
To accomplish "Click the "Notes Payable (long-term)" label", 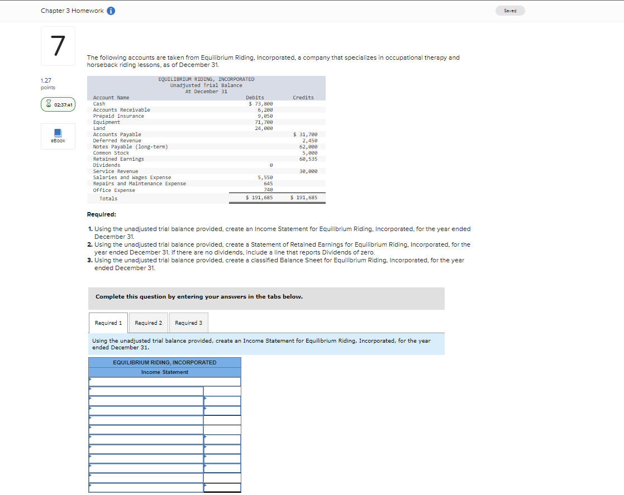I will 131,147.
